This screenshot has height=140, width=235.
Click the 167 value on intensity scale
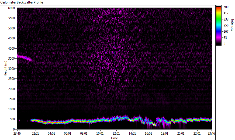click(x=226, y=32)
